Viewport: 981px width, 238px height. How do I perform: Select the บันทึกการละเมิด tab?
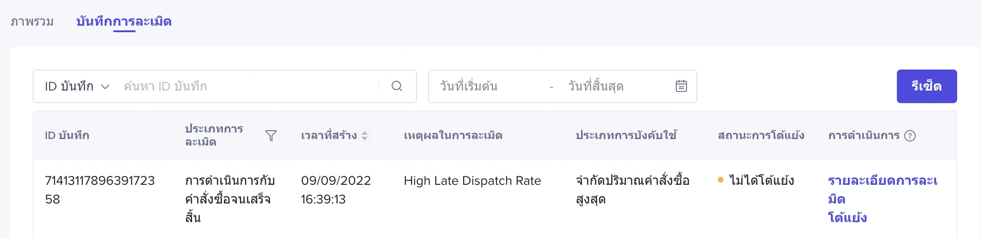[124, 21]
